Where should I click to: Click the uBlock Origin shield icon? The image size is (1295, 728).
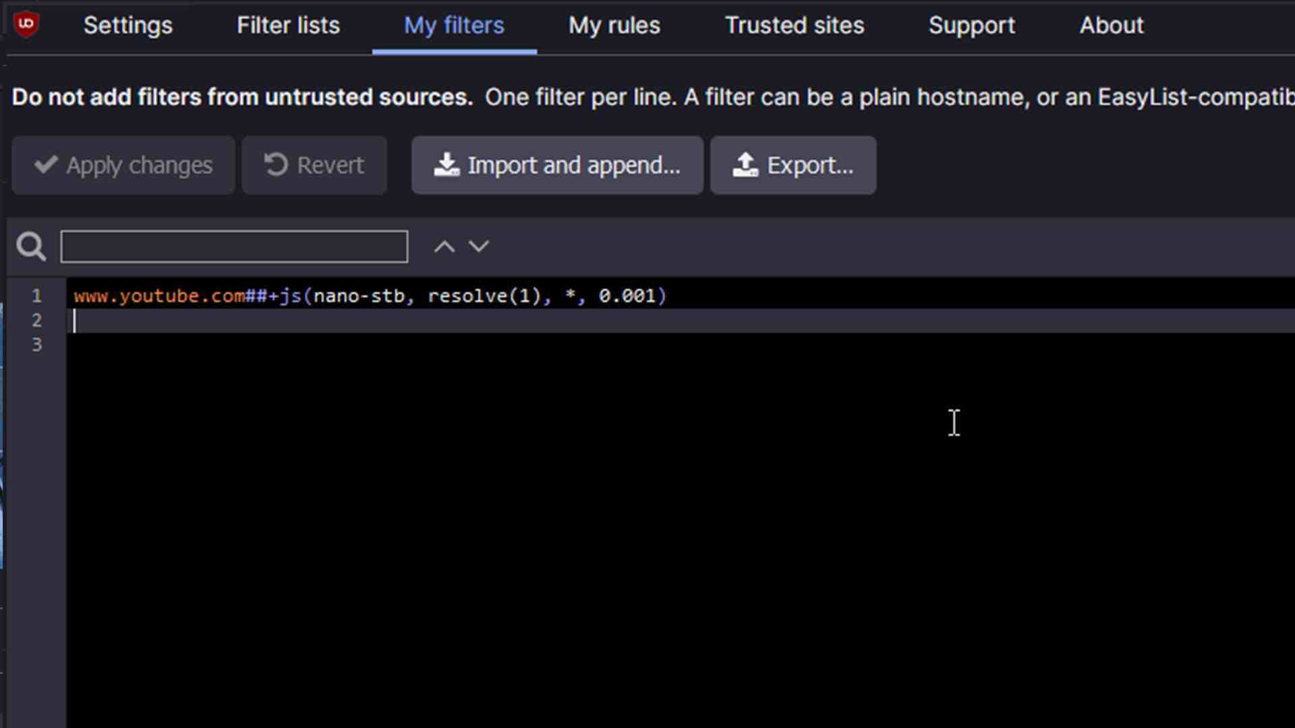tap(26, 24)
